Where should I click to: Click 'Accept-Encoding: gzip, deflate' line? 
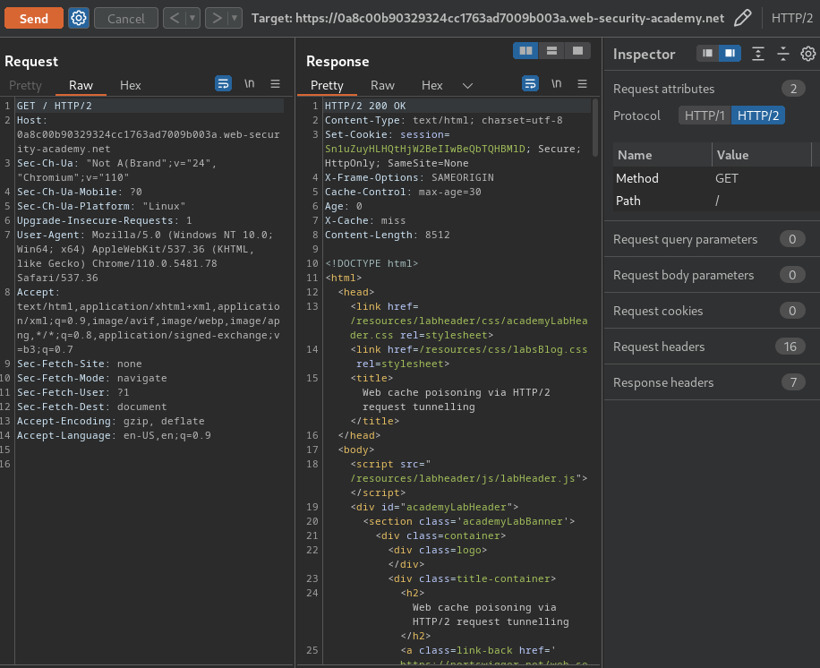click(111, 421)
